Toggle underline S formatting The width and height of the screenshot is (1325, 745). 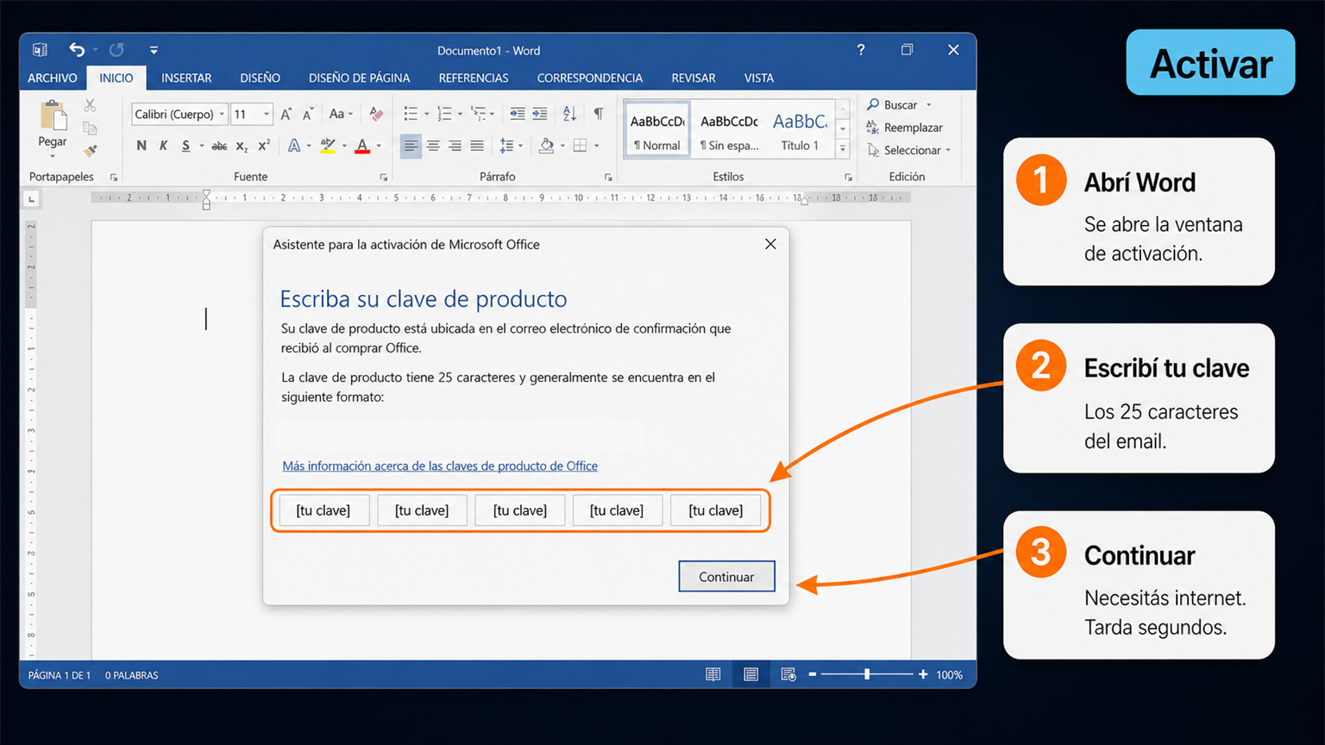tap(185, 146)
